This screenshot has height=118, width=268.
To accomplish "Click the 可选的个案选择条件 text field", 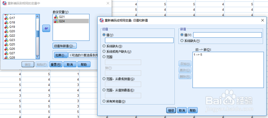I will pyautogui.click(x=83, y=55).
